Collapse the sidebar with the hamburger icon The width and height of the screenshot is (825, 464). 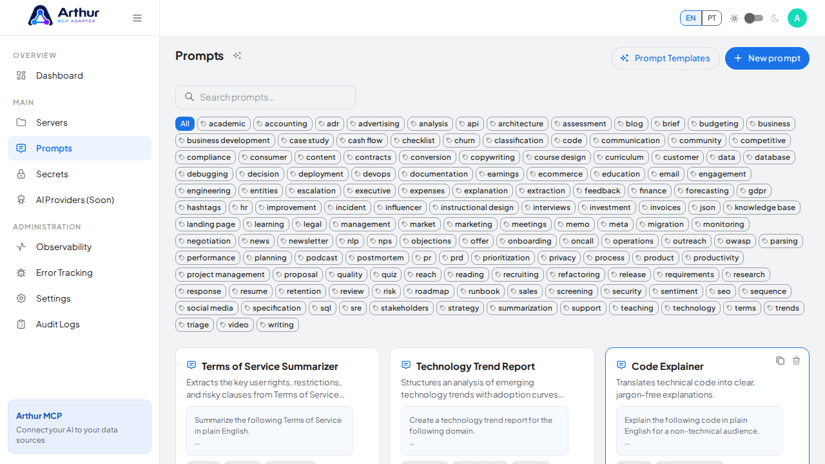tap(137, 18)
